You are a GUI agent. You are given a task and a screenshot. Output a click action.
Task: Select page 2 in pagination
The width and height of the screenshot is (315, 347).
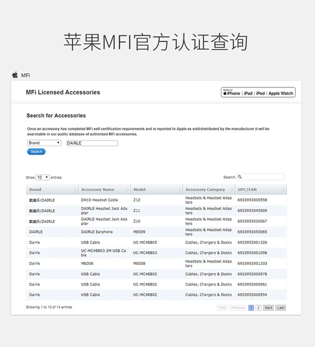pos(258,308)
